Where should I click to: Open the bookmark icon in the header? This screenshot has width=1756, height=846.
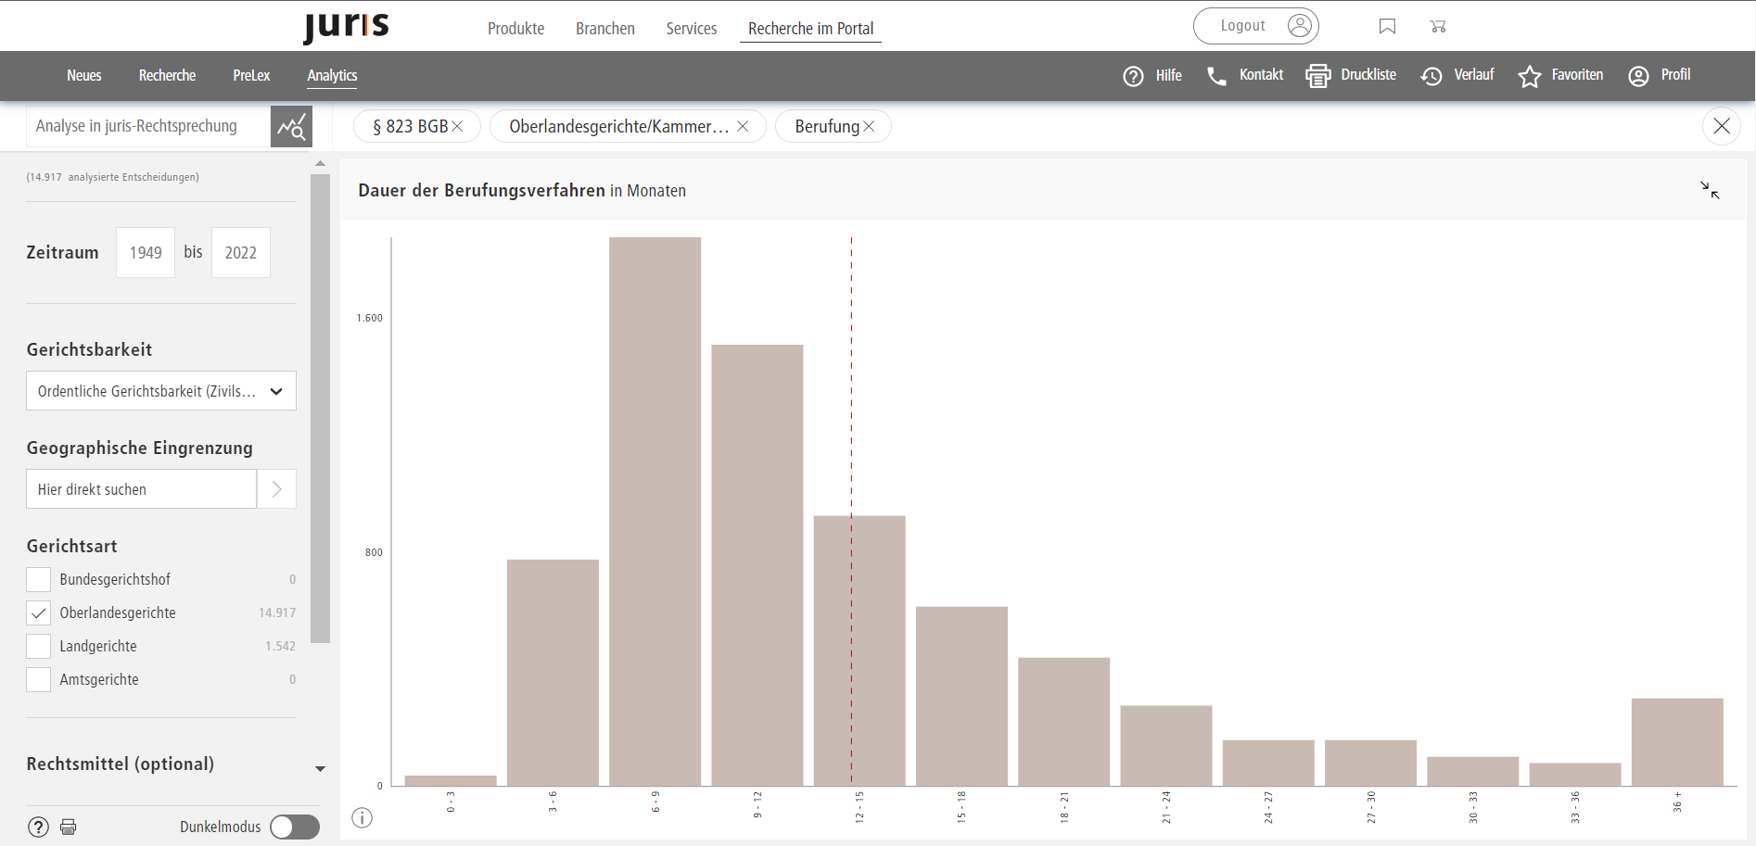[1387, 26]
